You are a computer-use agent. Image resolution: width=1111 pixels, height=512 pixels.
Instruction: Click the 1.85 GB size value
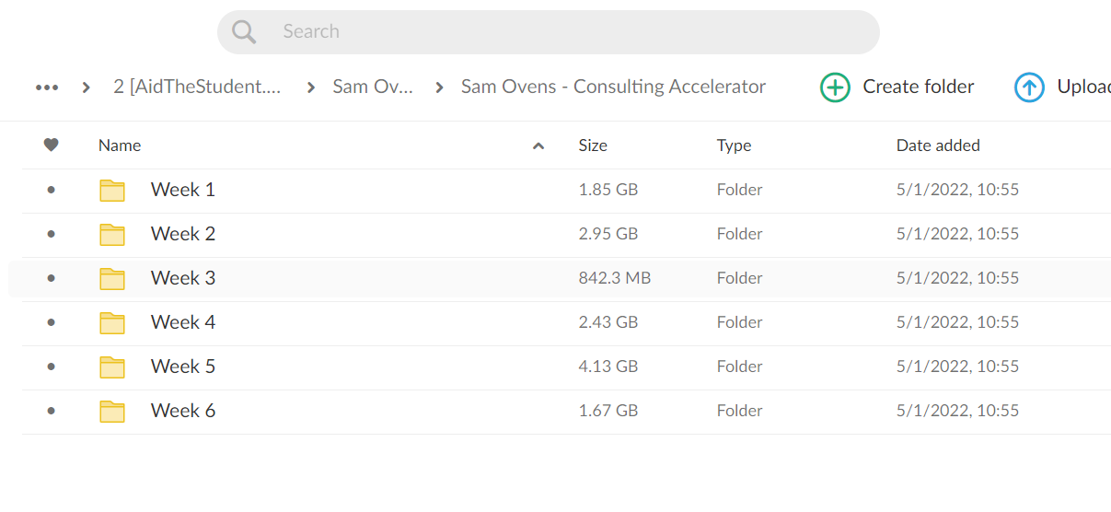click(x=608, y=190)
